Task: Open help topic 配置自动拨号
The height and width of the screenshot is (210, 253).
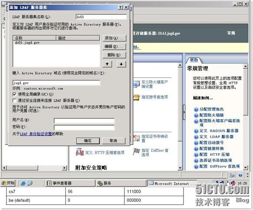Action: point(212,143)
